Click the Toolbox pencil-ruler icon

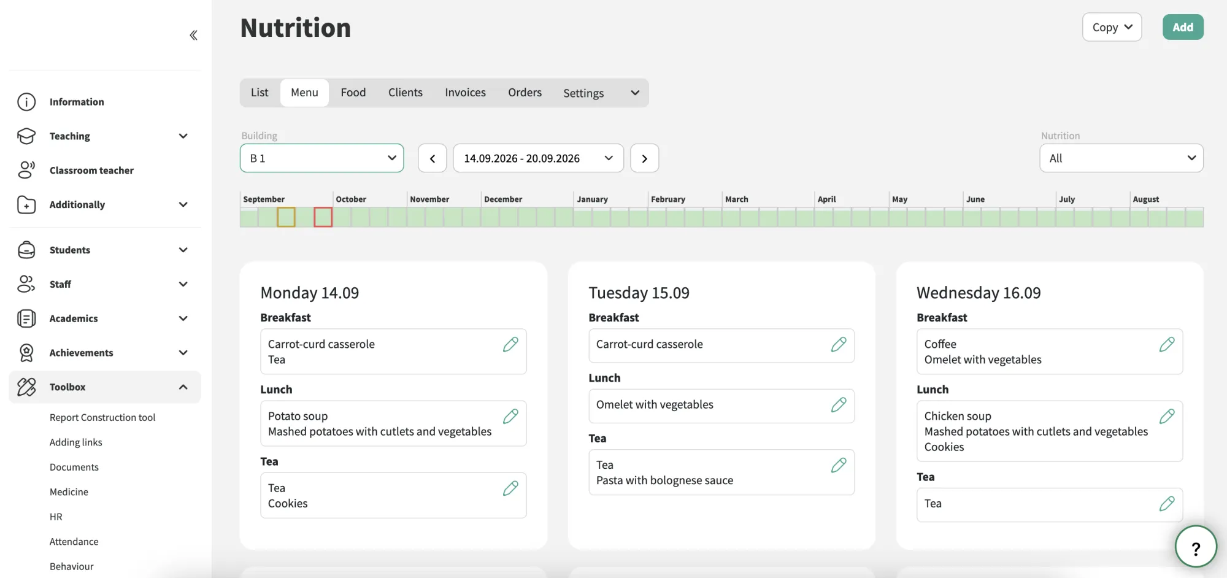(26, 387)
